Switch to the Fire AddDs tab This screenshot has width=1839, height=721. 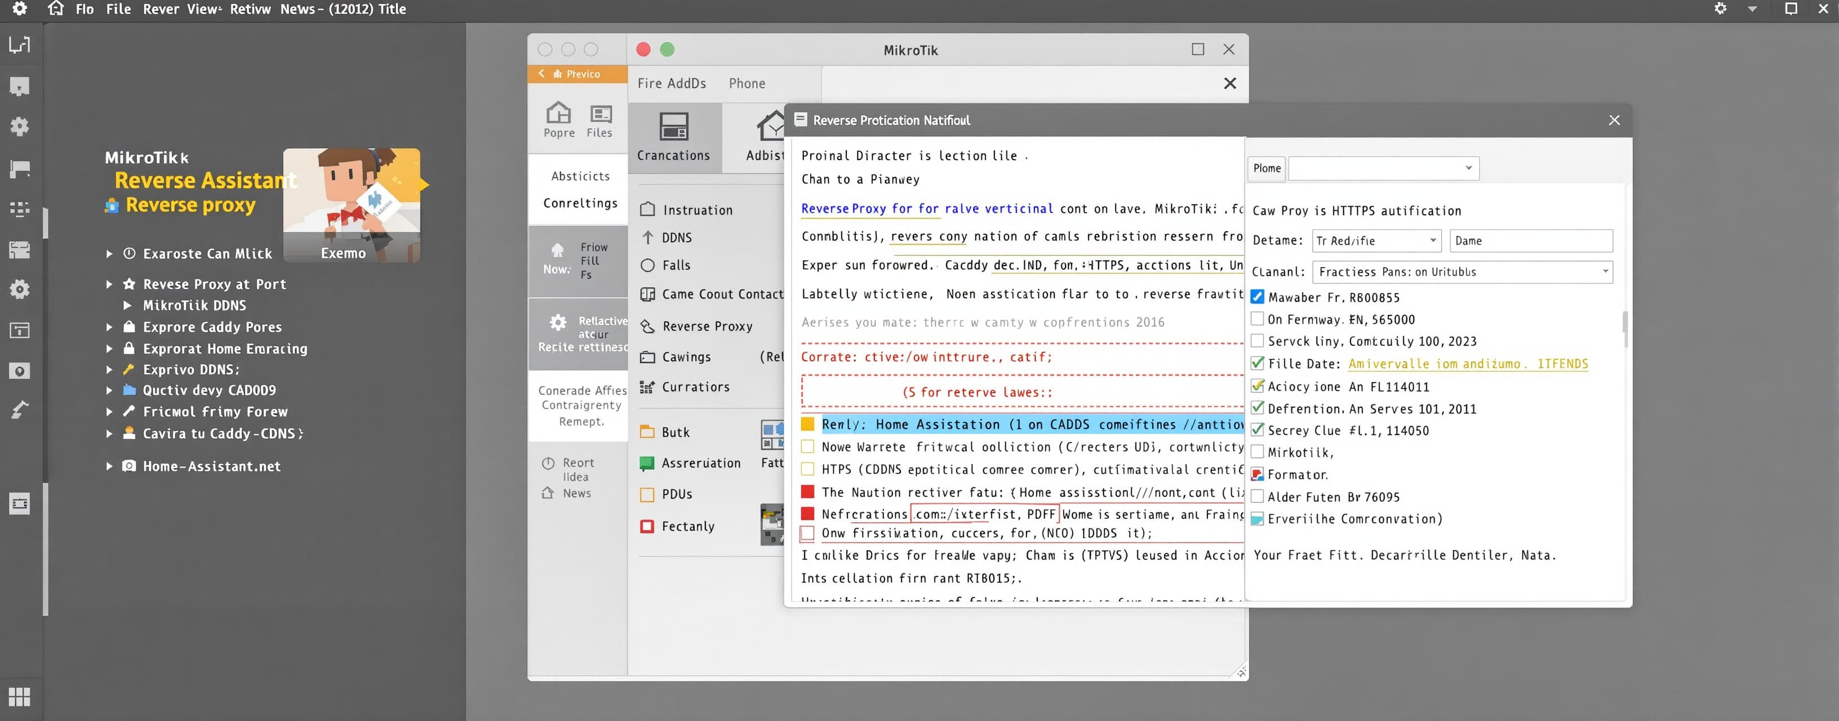click(672, 83)
